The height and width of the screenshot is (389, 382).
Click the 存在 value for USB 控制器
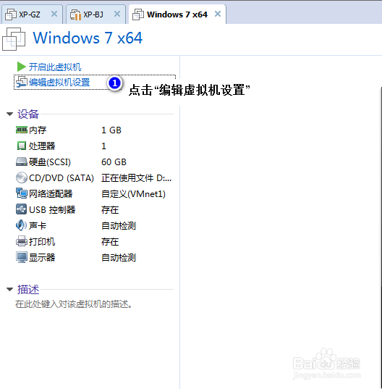pos(110,209)
